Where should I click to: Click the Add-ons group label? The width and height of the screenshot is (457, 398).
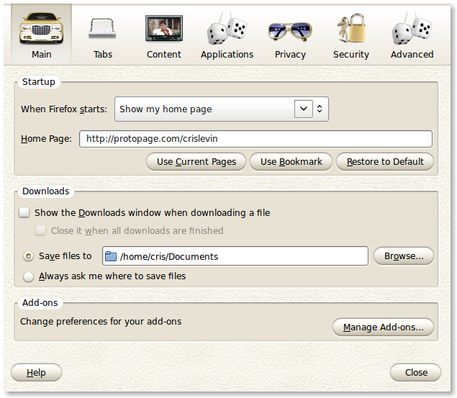coord(40,303)
